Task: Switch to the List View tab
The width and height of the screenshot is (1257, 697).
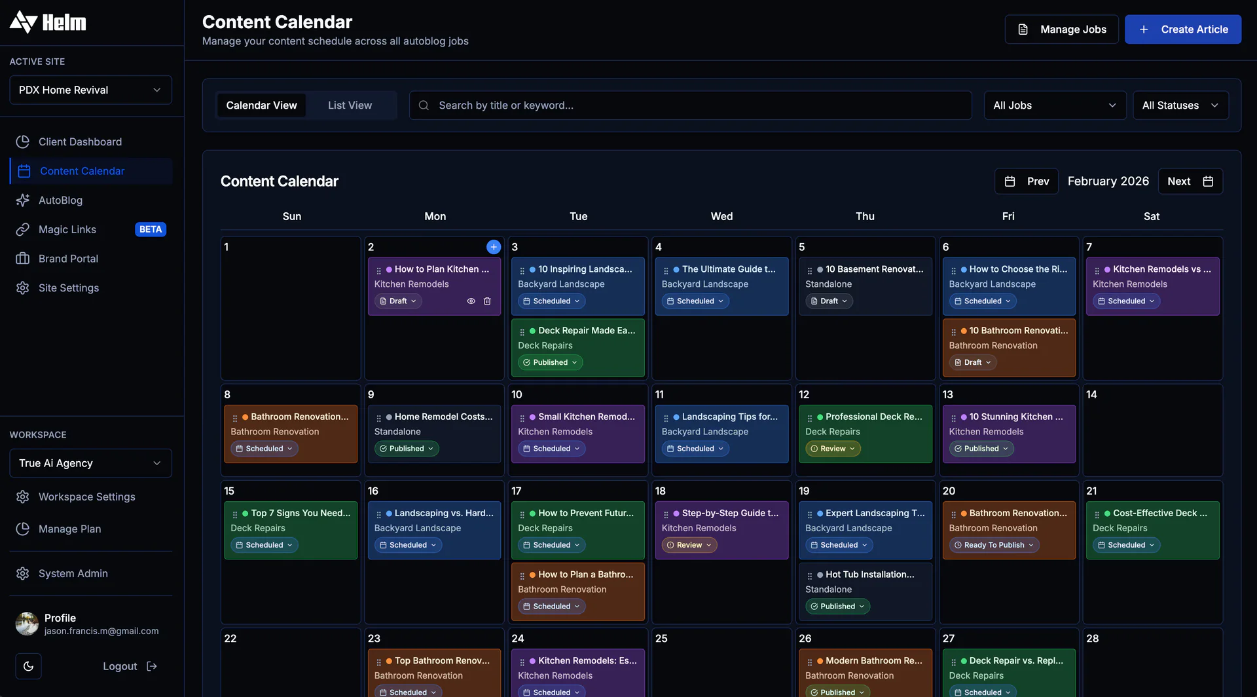Action: pos(350,105)
